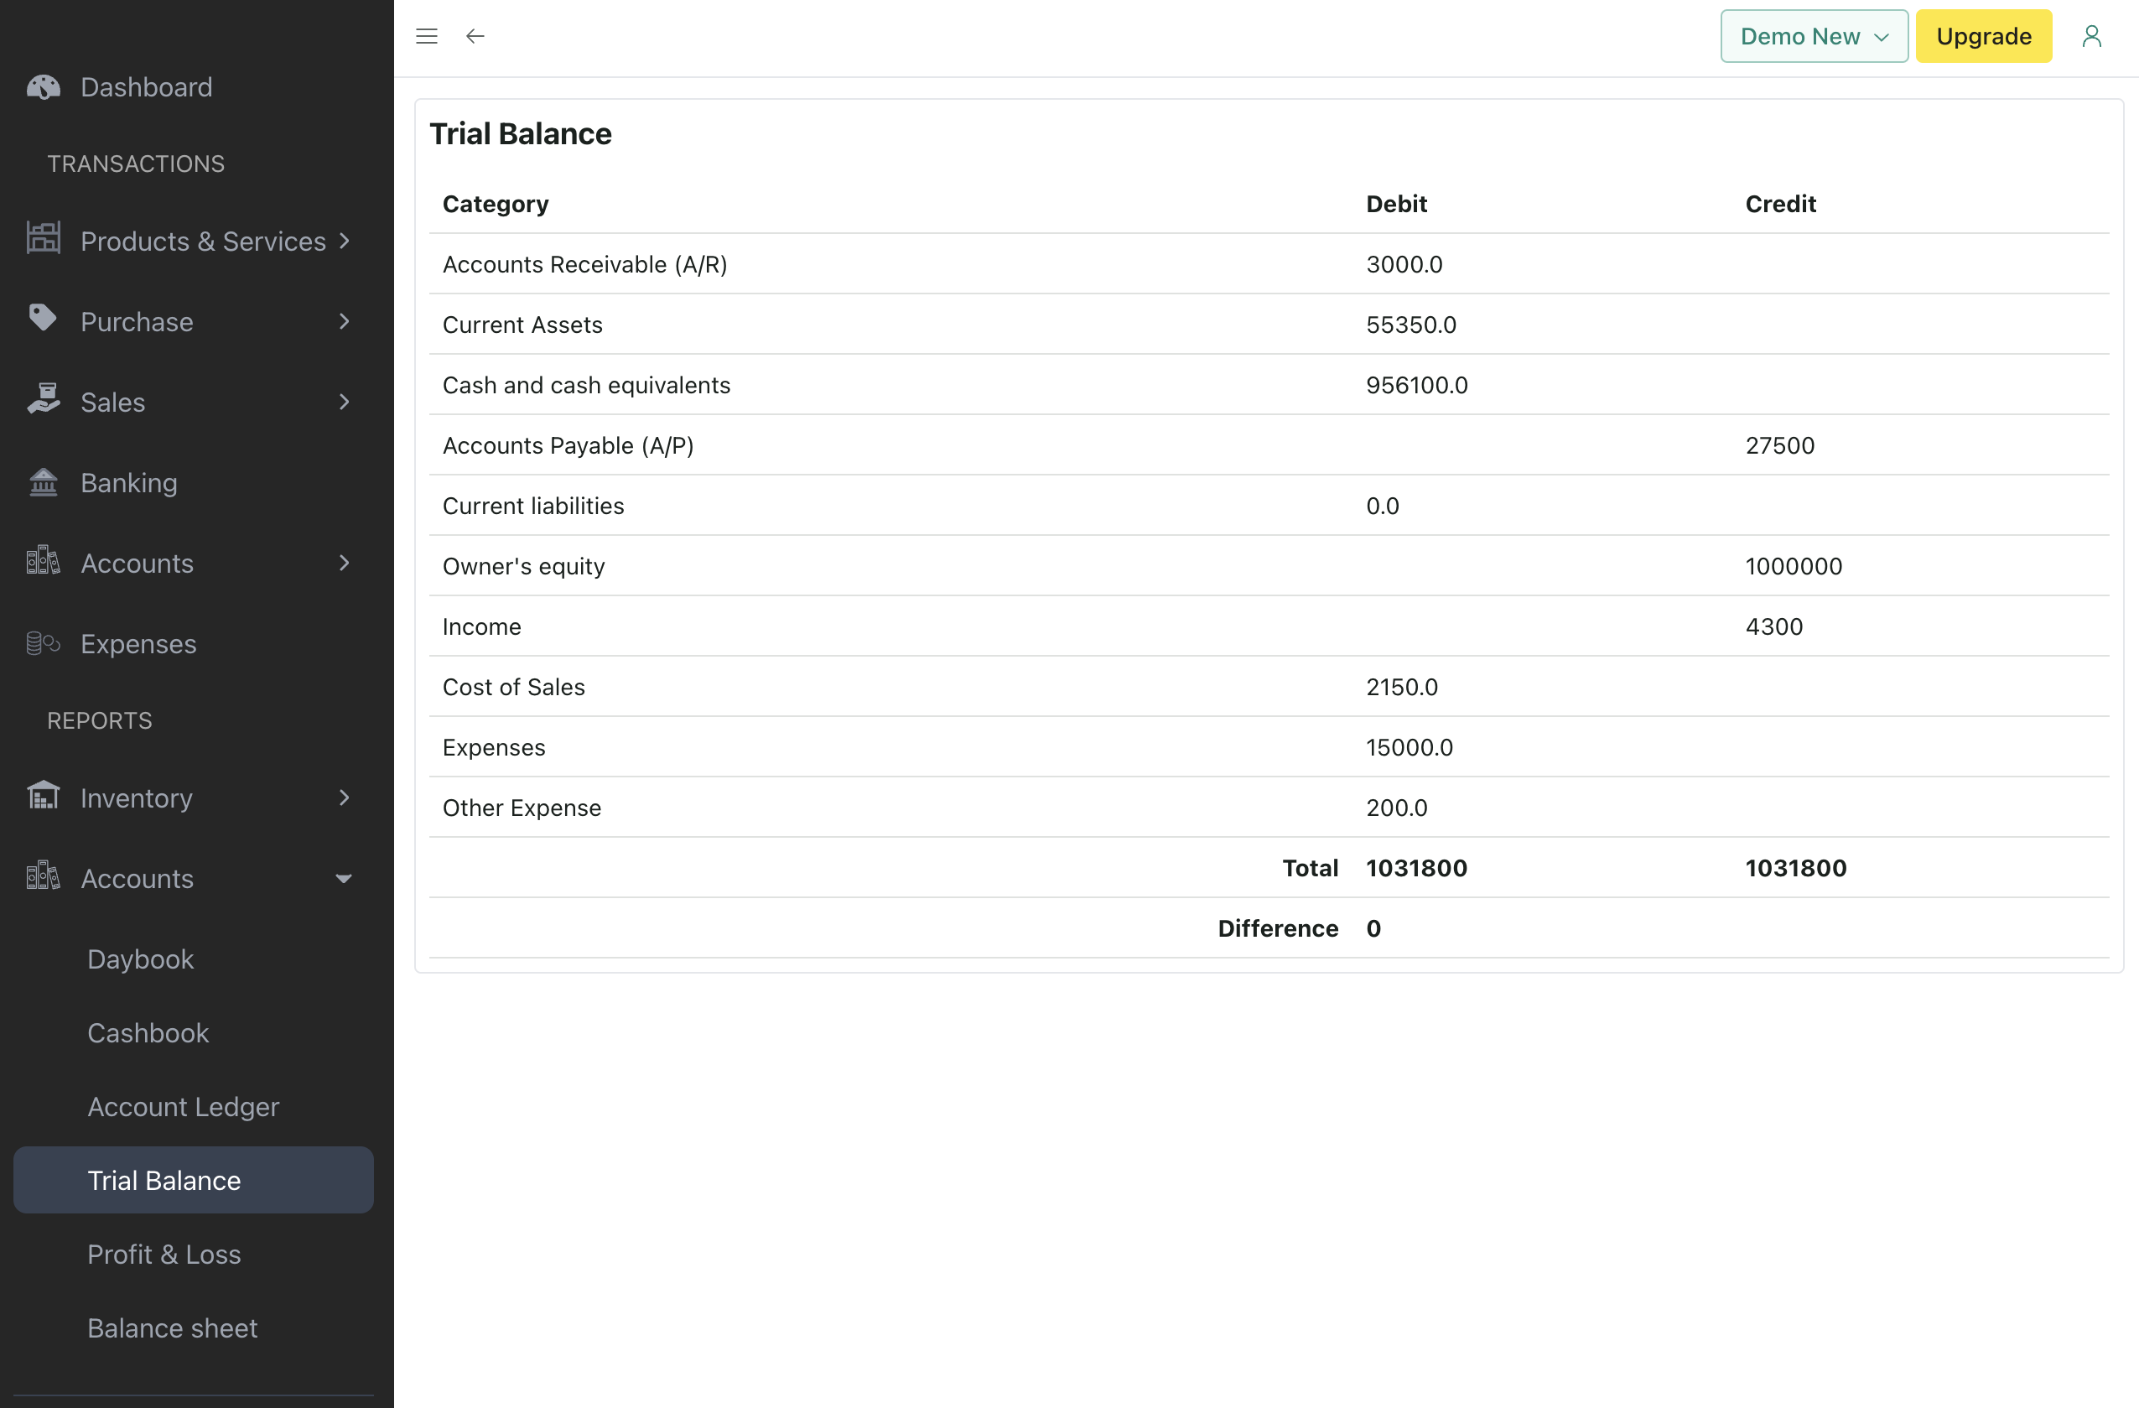
Task: Click the user profile icon
Action: pyautogui.click(x=2092, y=36)
